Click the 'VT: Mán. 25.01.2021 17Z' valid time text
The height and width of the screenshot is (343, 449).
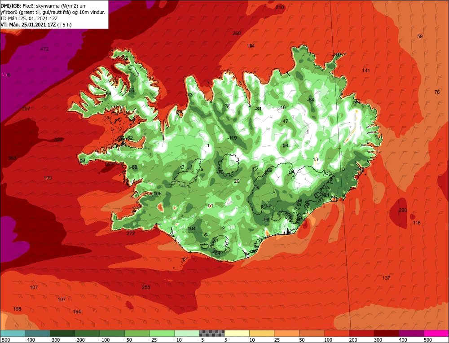[x=28, y=25]
